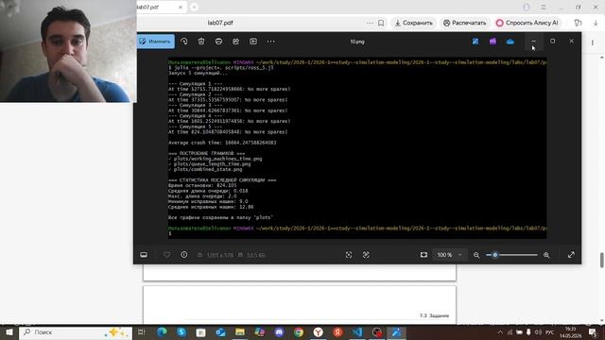Open File Explorer from the taskbar

point(240,331)
